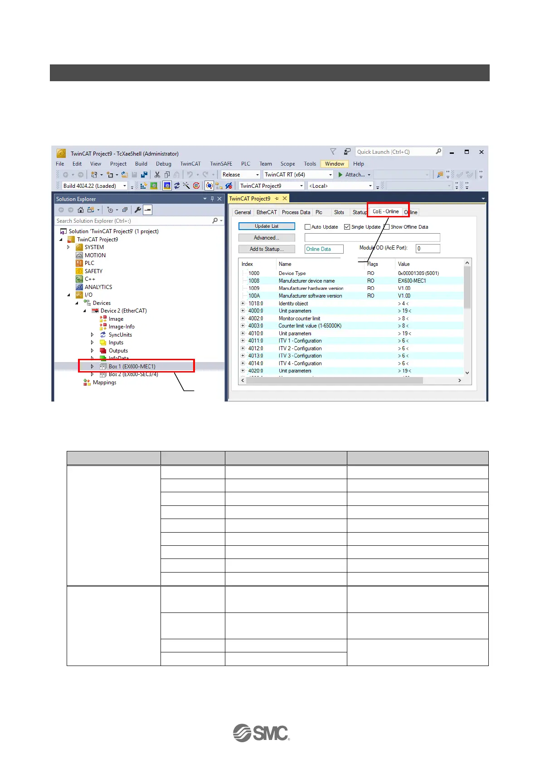Click the Solution Explorer search magnifier icon
The image size is (540, 764).
tap(215, 220)
